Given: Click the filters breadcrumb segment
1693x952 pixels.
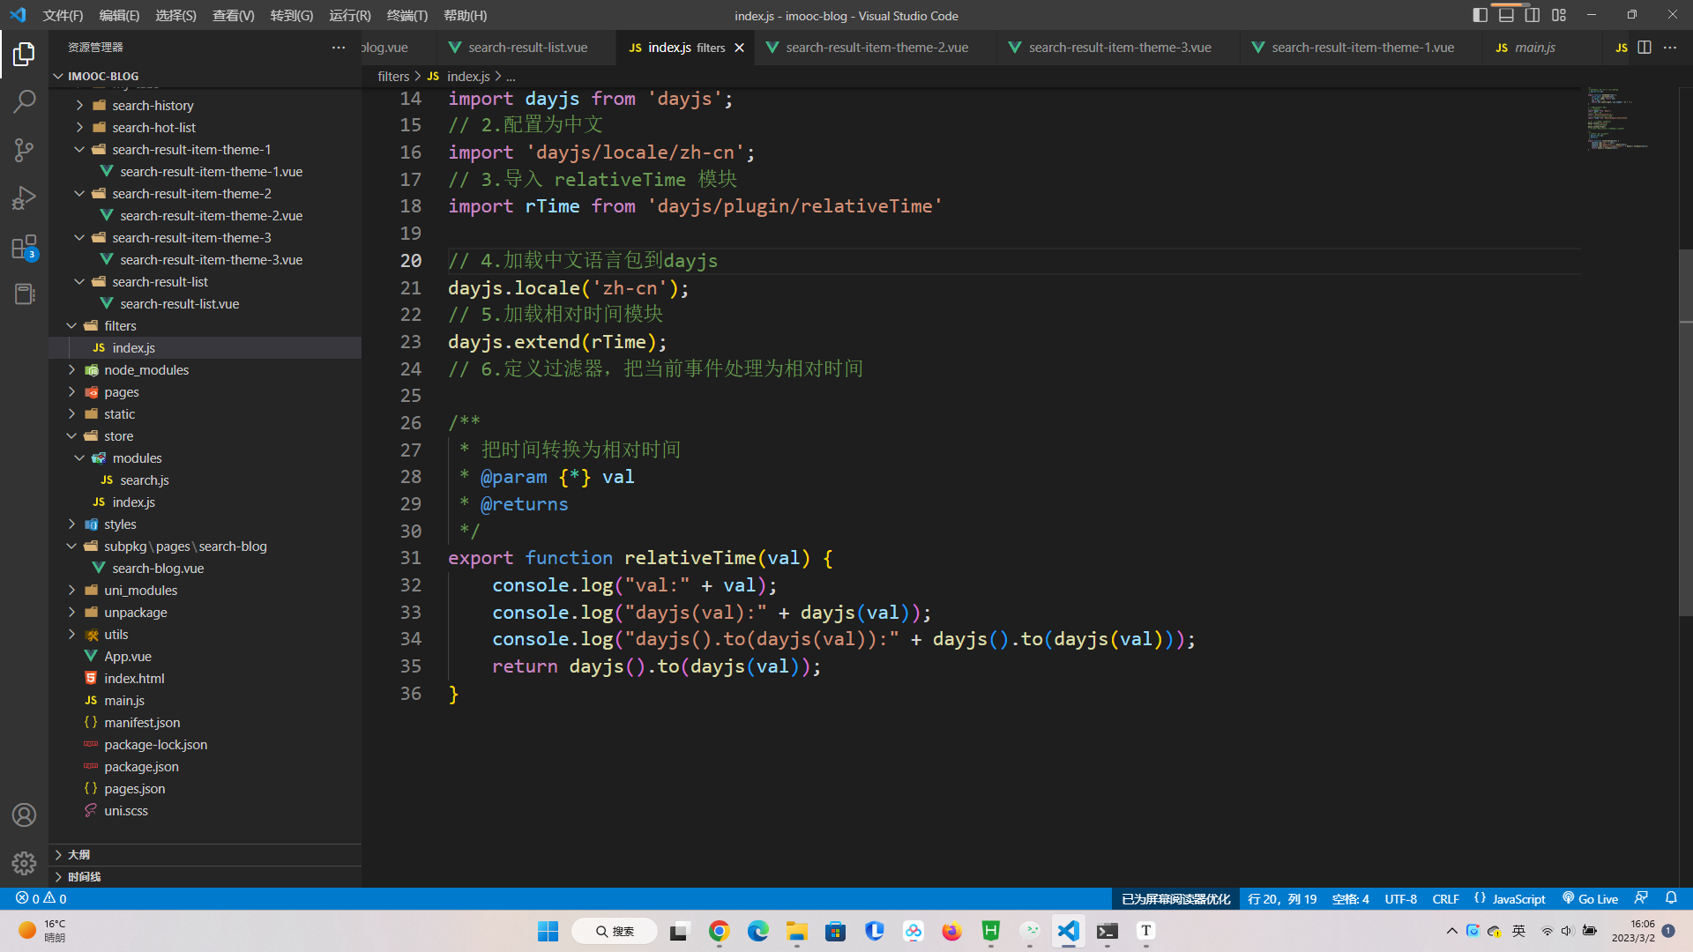Looking at the screenshot, I should click(x=393, y=77).
